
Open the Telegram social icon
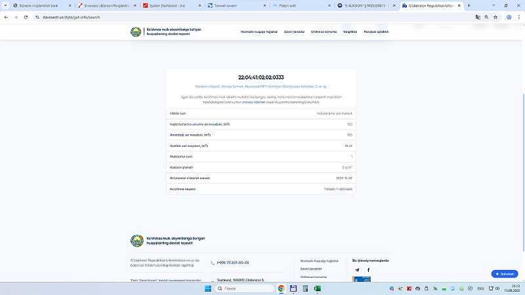(357, 270)
